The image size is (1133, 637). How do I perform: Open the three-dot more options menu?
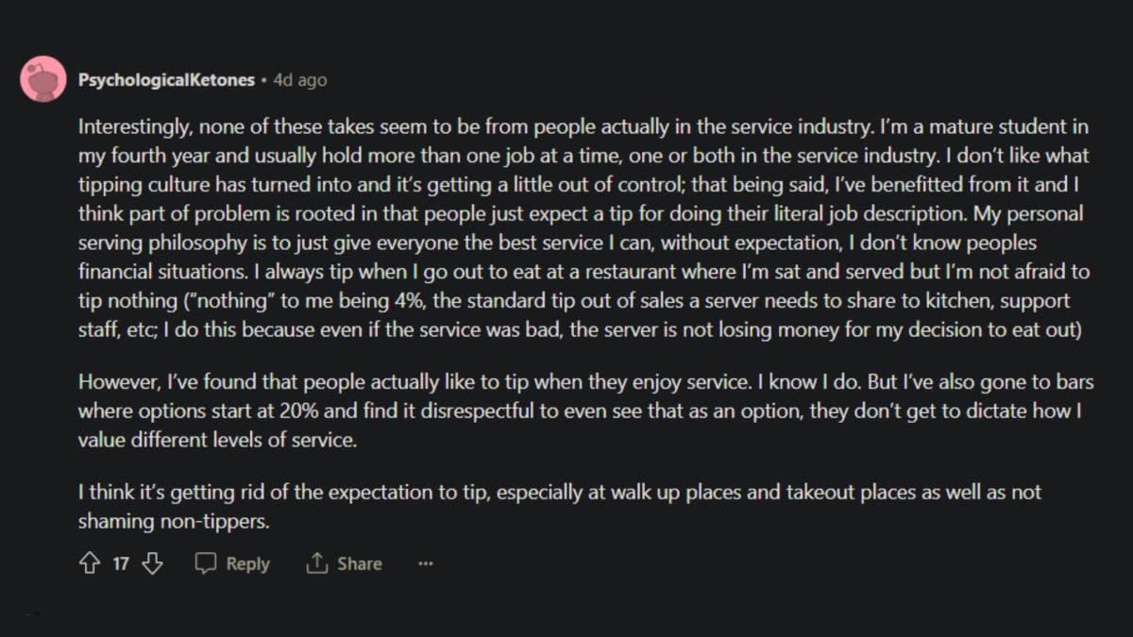425,563
